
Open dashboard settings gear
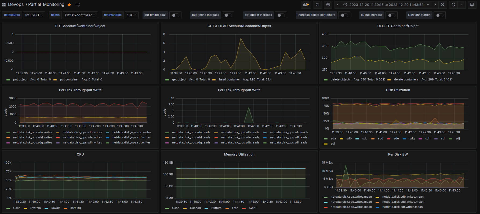point(328,5)
